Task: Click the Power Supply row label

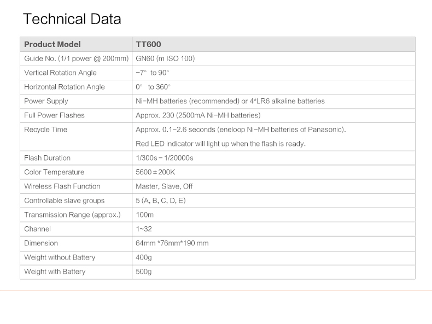Action: click(46, 101)
